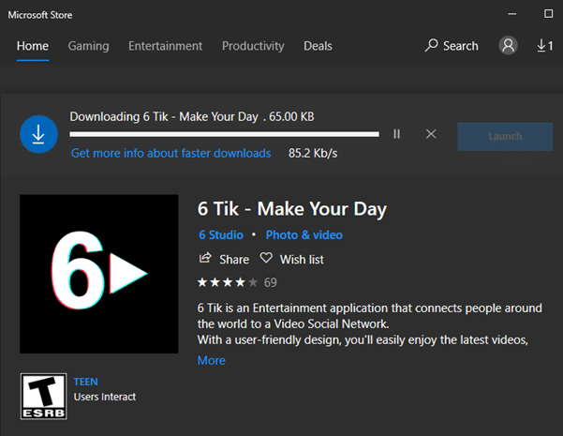
Task: Open Get more info about faster downloads
Action: pyautogui.click(x=170, y=153)
